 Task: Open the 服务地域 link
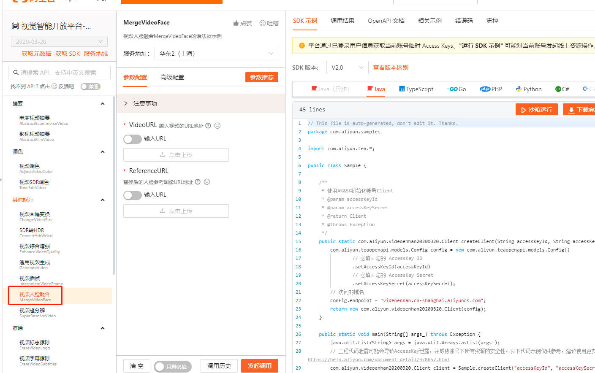96,54
